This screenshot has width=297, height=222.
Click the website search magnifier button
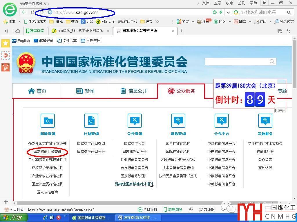272,62
